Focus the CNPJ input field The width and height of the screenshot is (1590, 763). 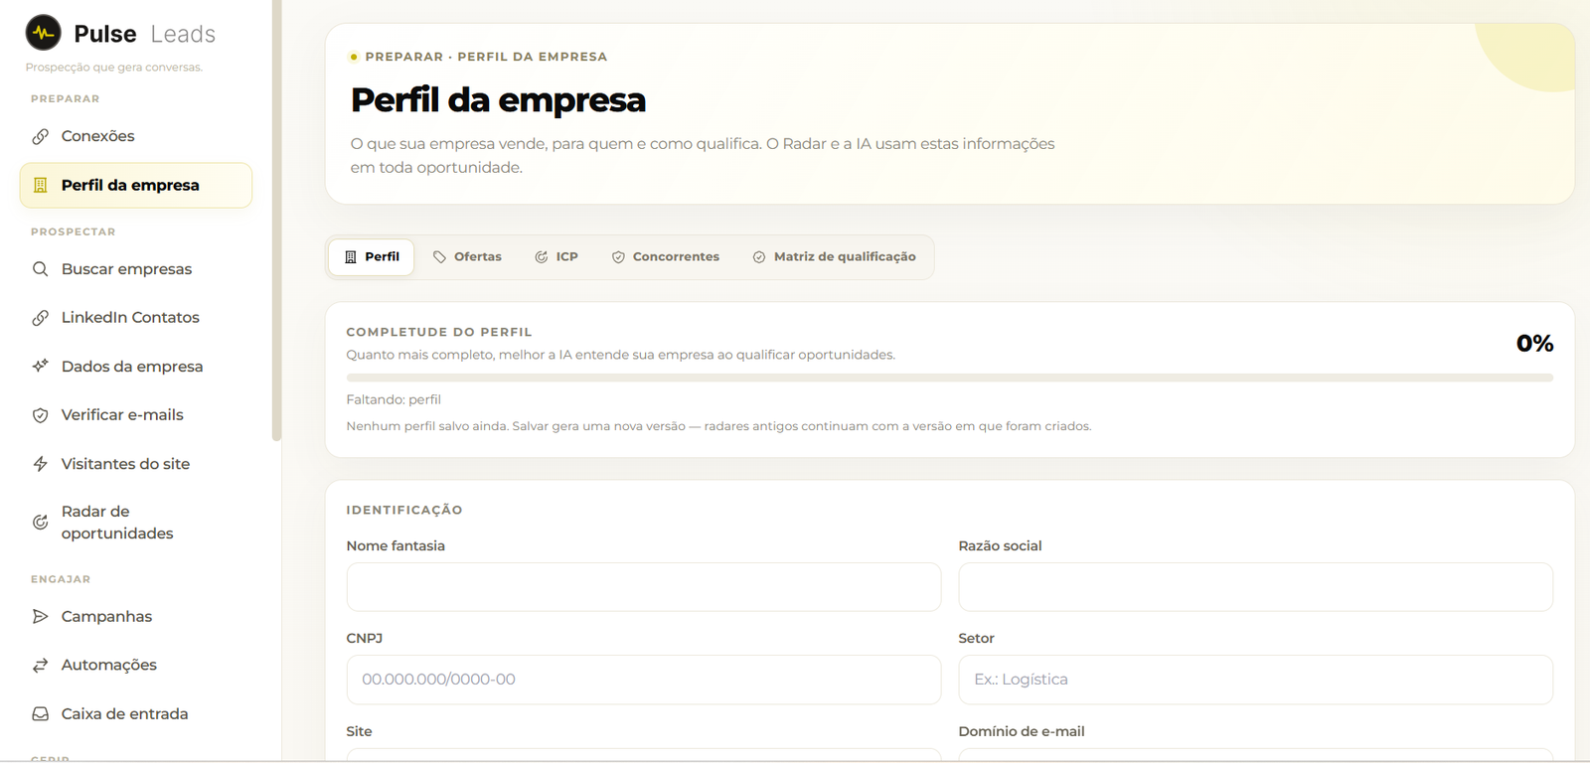(644, 680)
